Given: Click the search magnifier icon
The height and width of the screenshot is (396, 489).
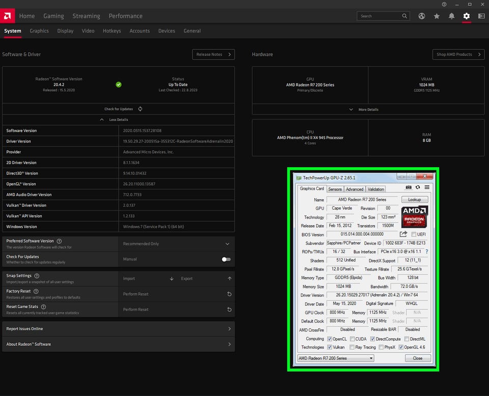Looking at the screenshot, I should (404, 16).
